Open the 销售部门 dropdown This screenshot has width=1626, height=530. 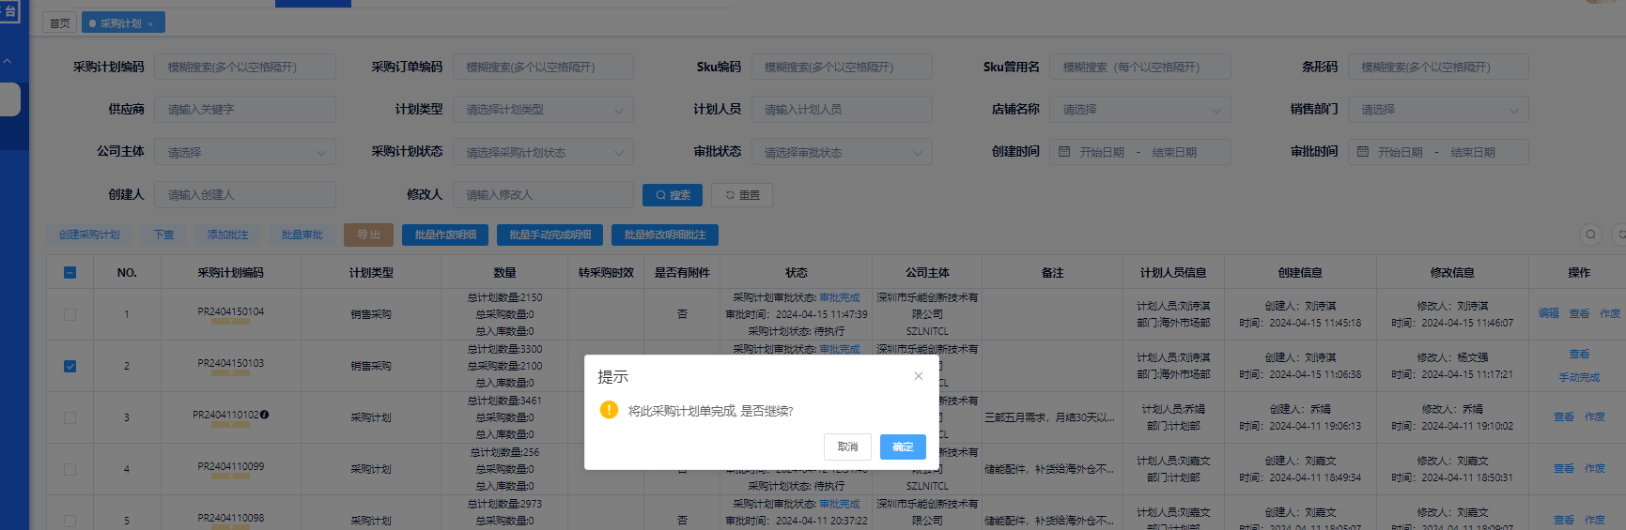1438,110
